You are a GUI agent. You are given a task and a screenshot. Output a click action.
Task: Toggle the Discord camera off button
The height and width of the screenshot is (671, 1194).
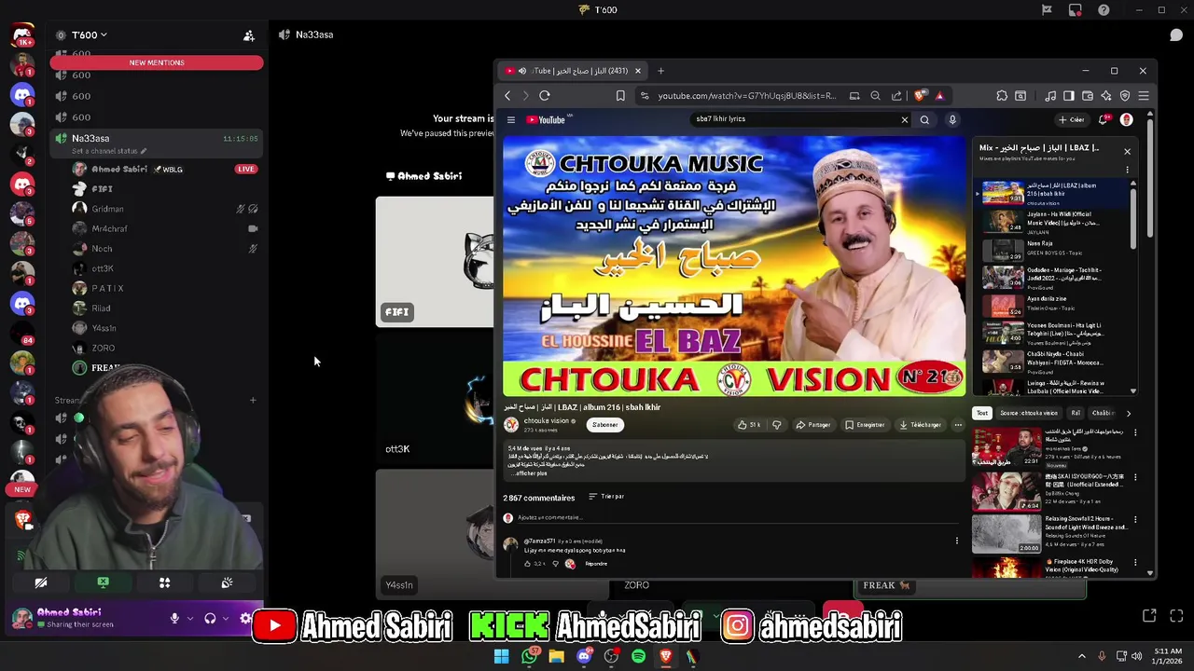(x=41, y=582)
